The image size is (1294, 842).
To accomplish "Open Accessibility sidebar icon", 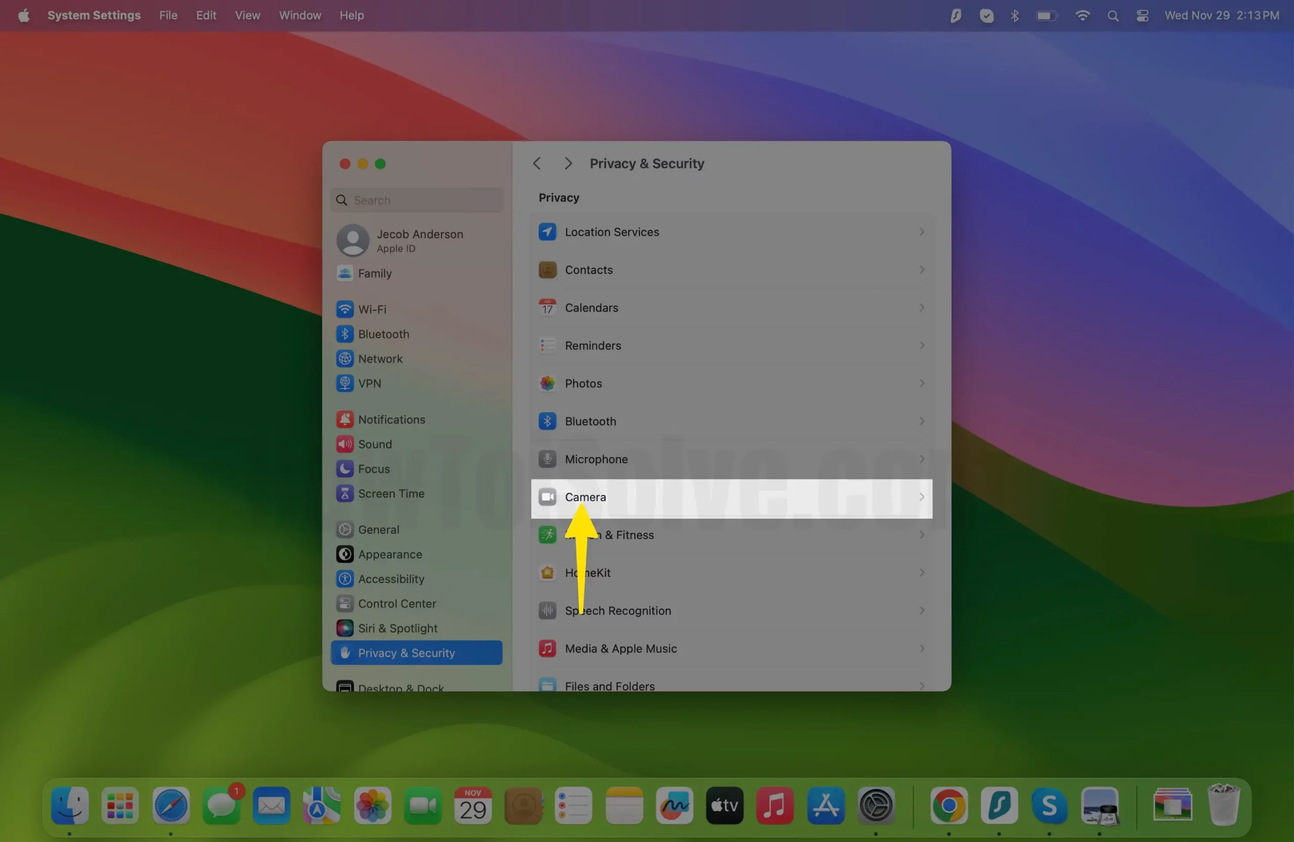I will tap(345, 579).
